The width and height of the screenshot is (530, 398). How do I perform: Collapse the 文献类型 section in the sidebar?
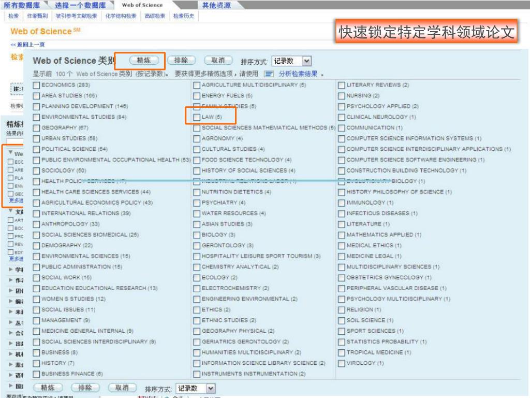tap(11, 210)
